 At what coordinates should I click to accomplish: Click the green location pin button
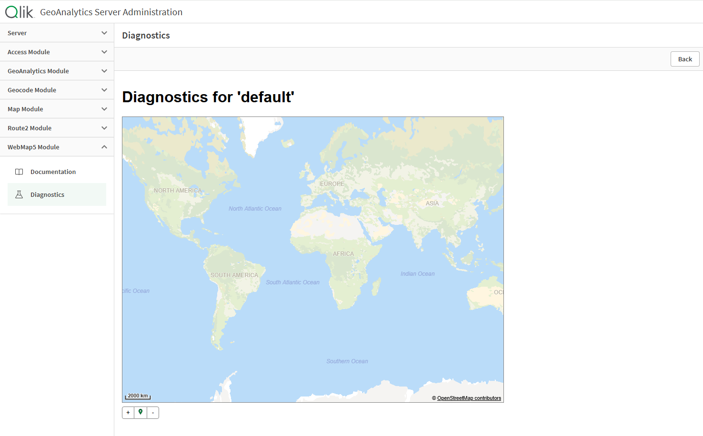[141, 413]
